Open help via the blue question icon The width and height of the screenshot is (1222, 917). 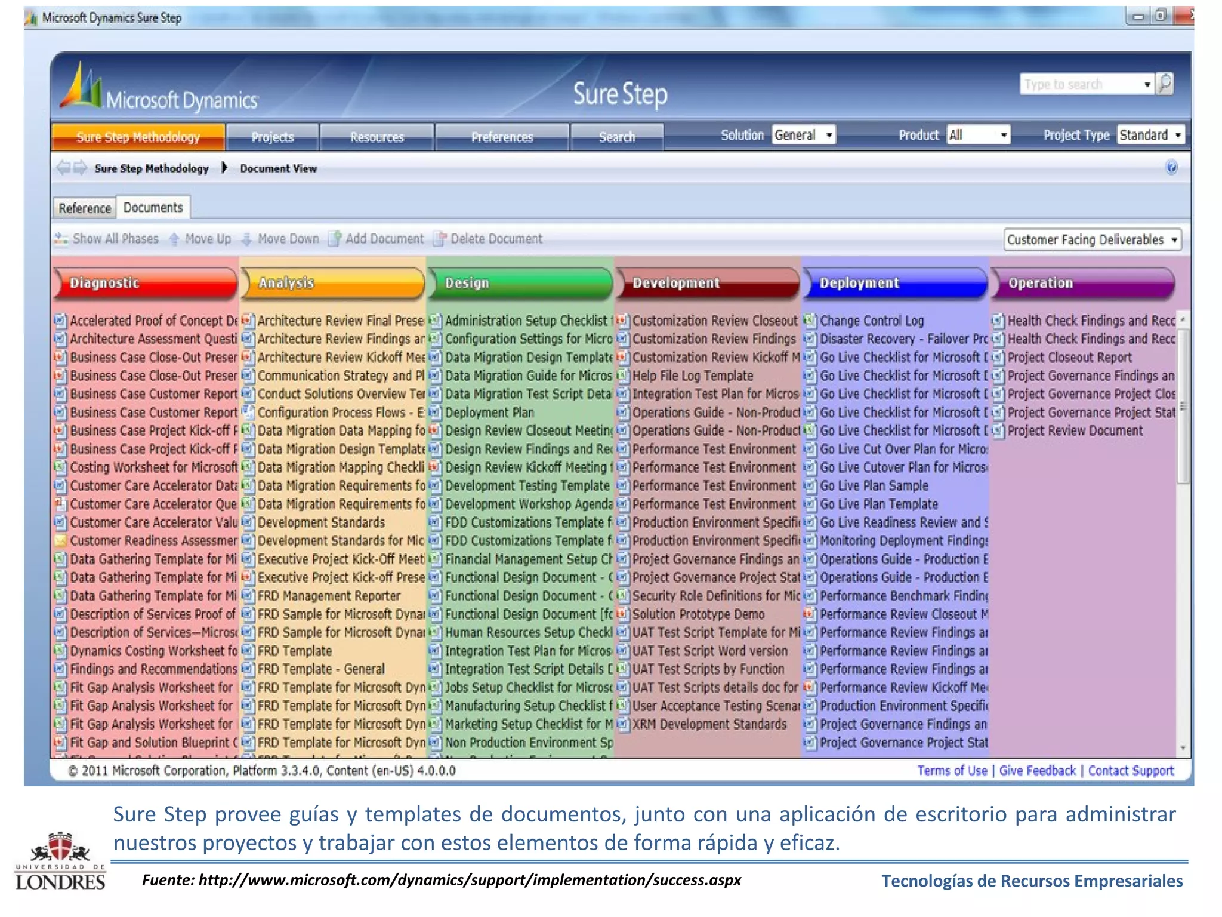pyautogui.click(x=1171, y=167)
